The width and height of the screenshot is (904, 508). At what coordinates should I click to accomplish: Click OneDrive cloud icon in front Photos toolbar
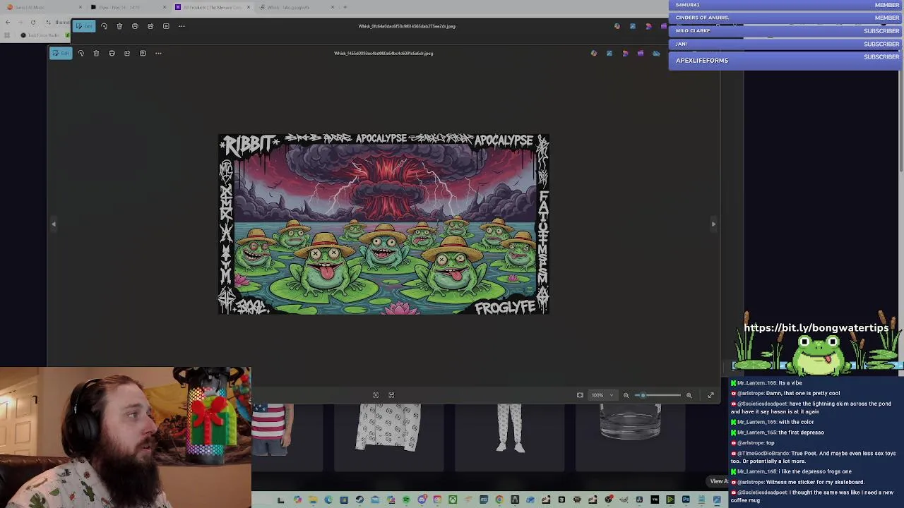click(x=656, y=53)
